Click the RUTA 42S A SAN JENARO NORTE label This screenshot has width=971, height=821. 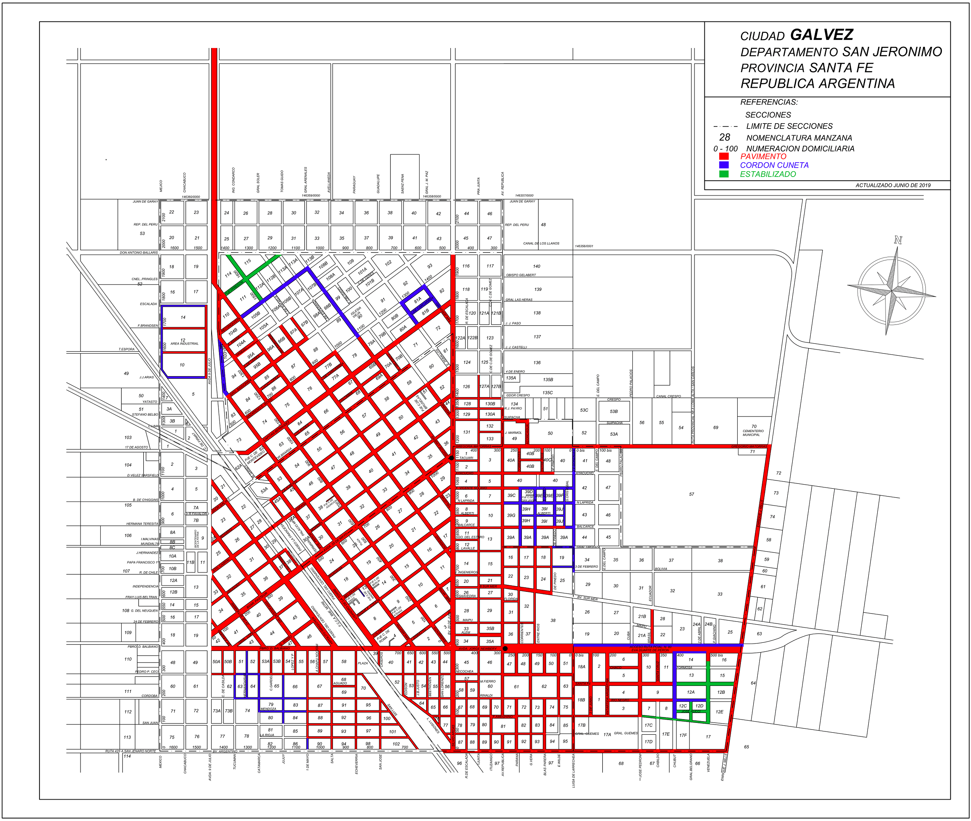pyautogui.click(x=130, y=751)
